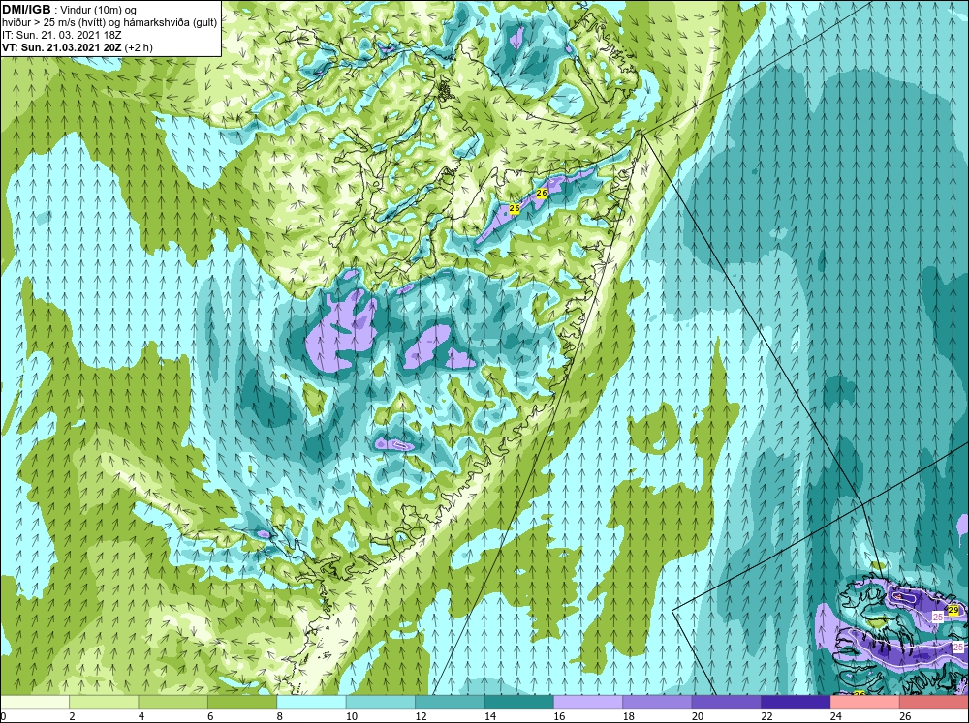Click the legend scale label 18
The height and width of the screenshot is (723, 969).
(628, 716)
